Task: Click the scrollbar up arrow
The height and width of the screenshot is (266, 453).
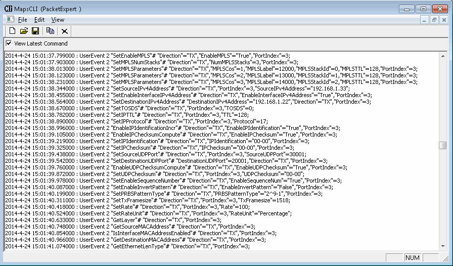Action: pos(443,56)
